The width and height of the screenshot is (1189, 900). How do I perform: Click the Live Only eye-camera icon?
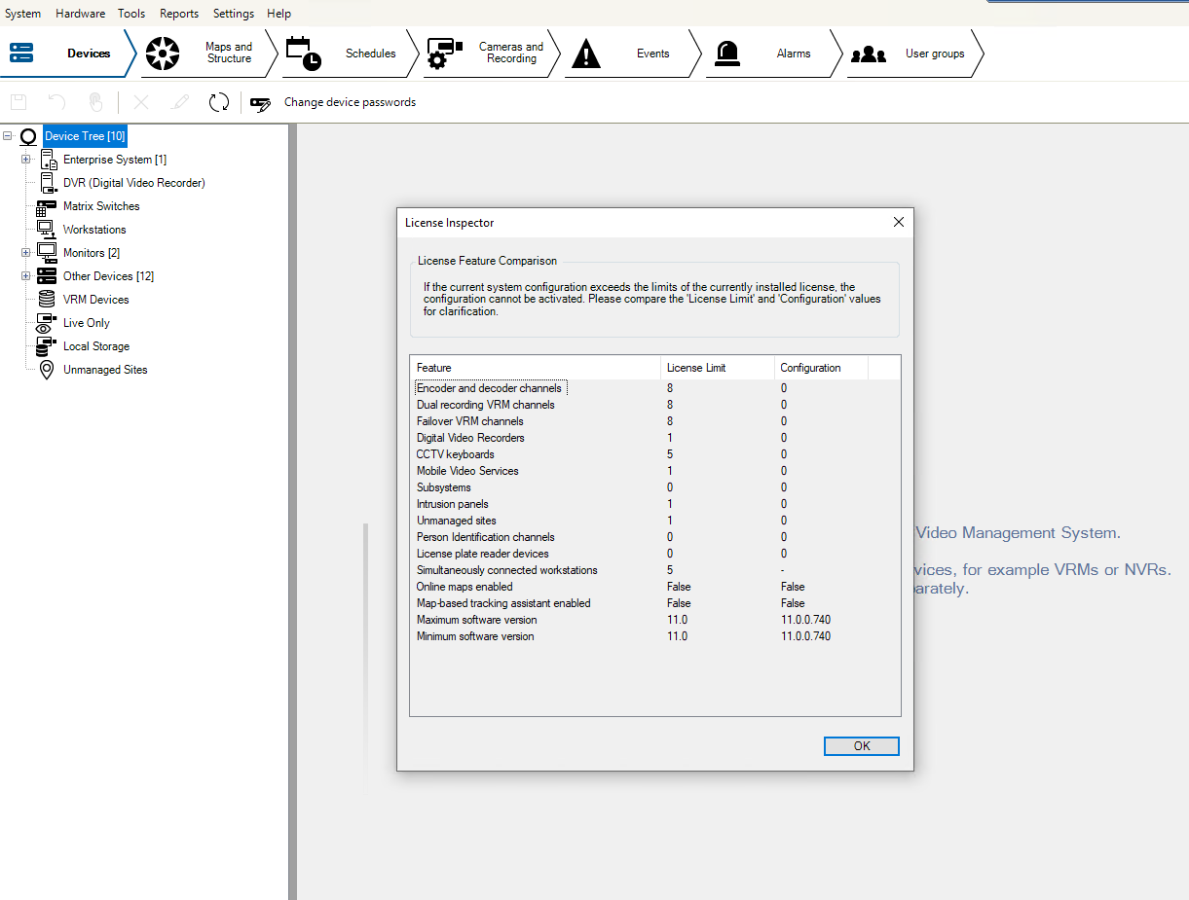47,323
